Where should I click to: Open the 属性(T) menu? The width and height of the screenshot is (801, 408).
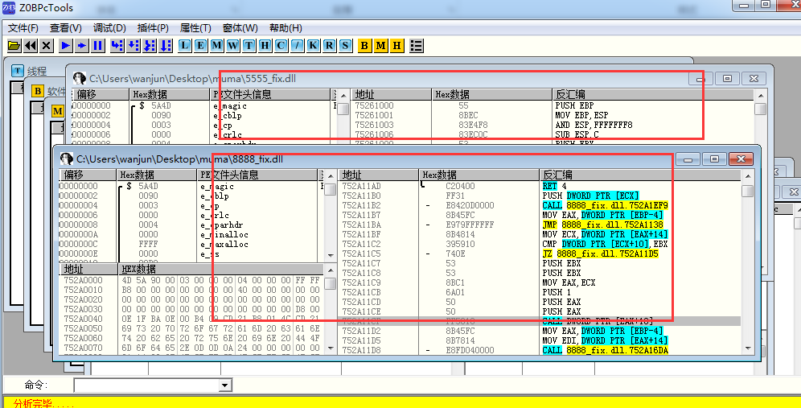coord(195,27)
